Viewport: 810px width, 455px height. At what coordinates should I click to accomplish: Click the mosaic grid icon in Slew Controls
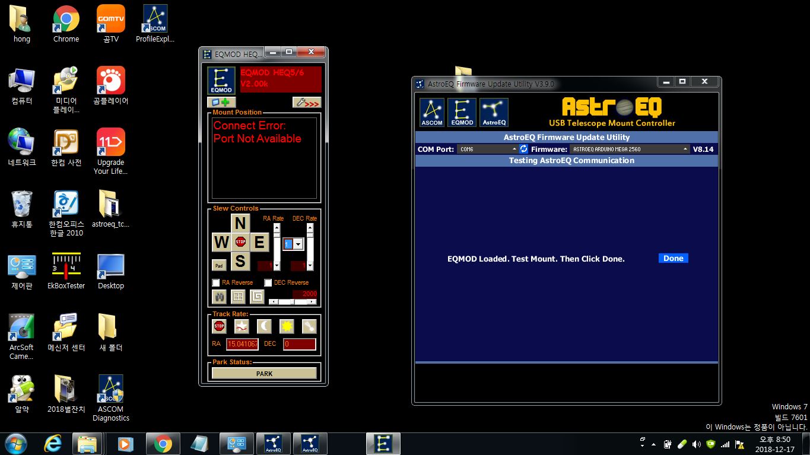coord(238,297)
